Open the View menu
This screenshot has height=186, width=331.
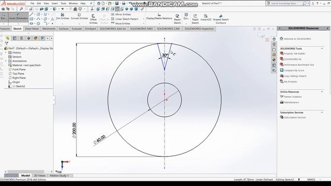[x=46, y=4]
